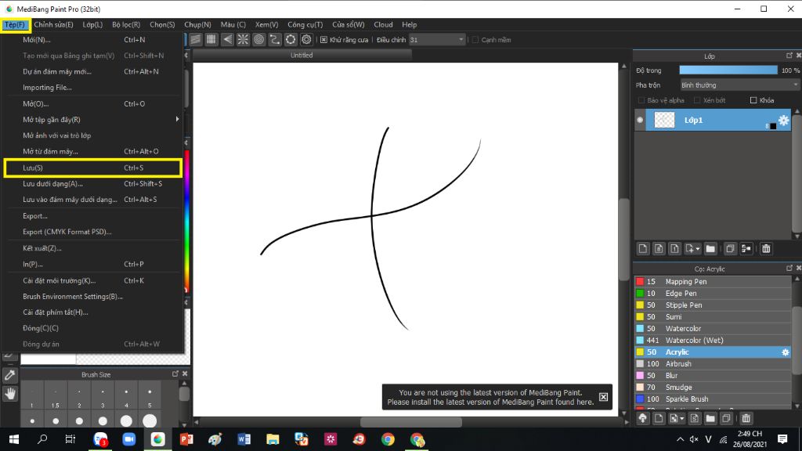Image resolution: width=802 pixels, height=451 pixels.
Task: Select the radial snap guide icon
Action: coord(243,39)
